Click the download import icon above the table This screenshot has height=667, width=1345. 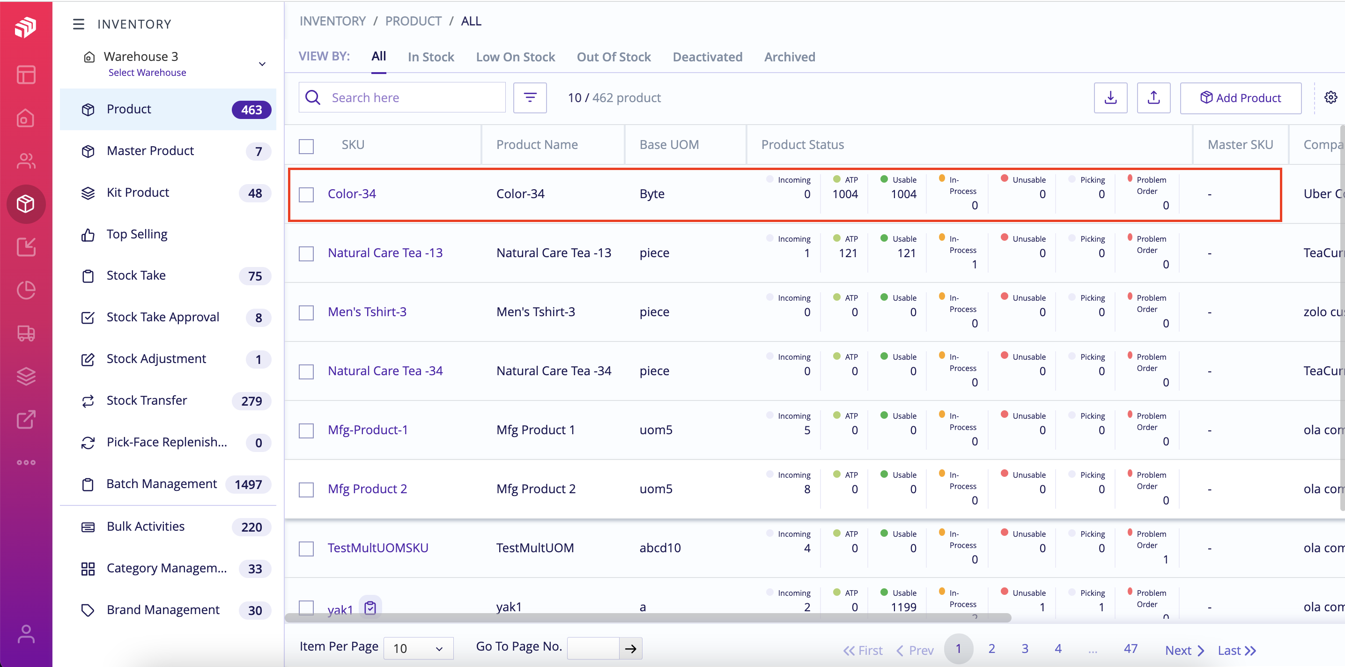point(1110,98)
